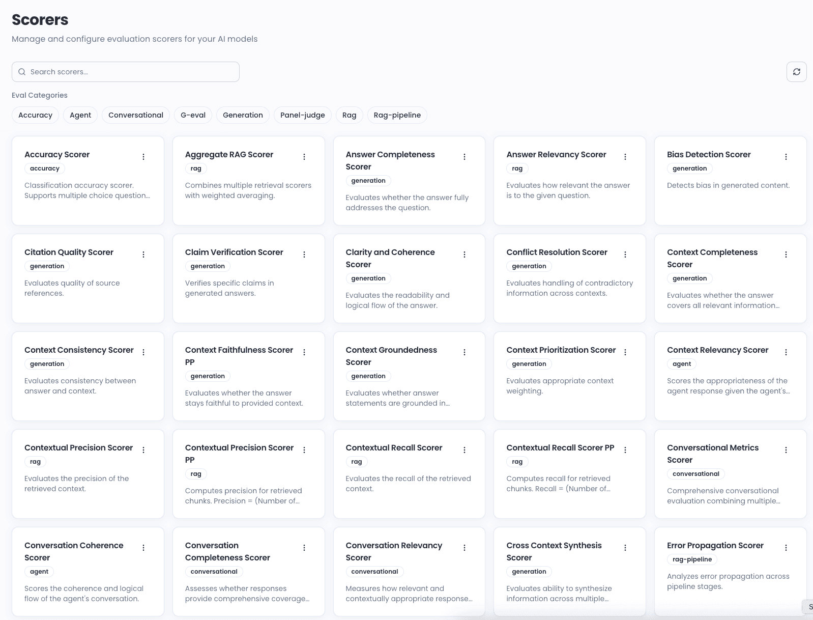Select the G-eval category
Image resolution: width=813 pixels, height=620 pixels.
coord(193,115)
